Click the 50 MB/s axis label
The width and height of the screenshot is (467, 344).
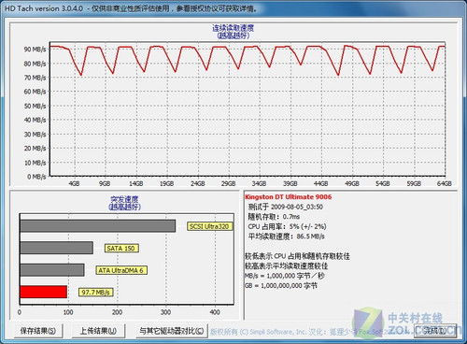click(x=35, y=106)
